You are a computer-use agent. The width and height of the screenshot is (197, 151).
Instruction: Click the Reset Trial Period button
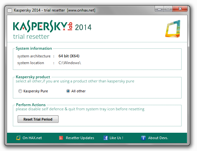point(38,119)
